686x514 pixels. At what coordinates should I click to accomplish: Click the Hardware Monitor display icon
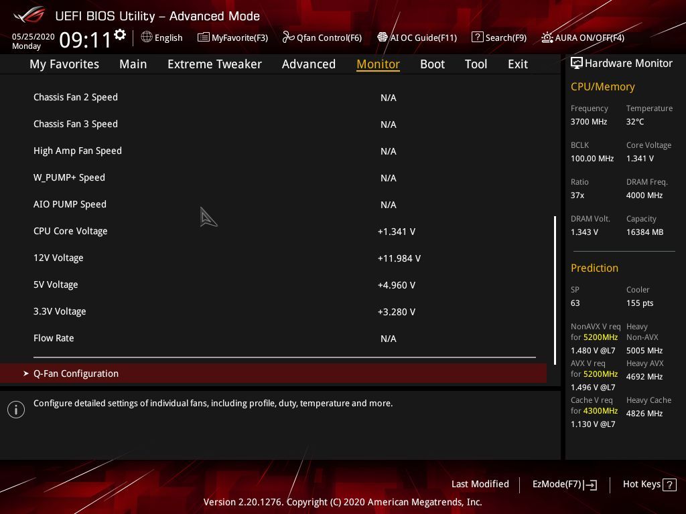577,64
